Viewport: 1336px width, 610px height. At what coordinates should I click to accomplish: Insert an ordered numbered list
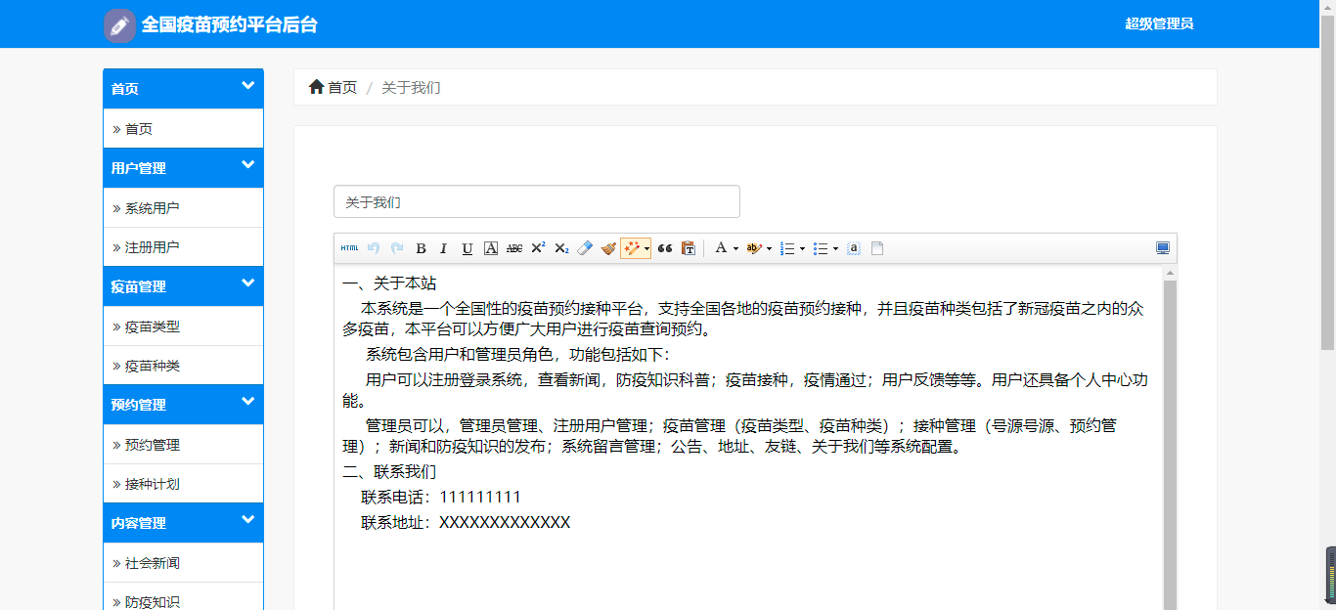(x=787, y=248)
